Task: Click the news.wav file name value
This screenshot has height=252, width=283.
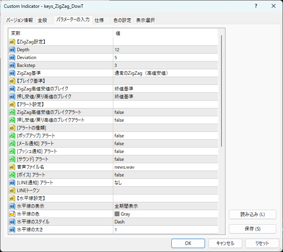Action: pyautogui.click(x=165, y=167)
